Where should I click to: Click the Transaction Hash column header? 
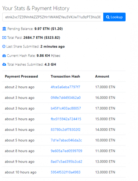(65, 77)
